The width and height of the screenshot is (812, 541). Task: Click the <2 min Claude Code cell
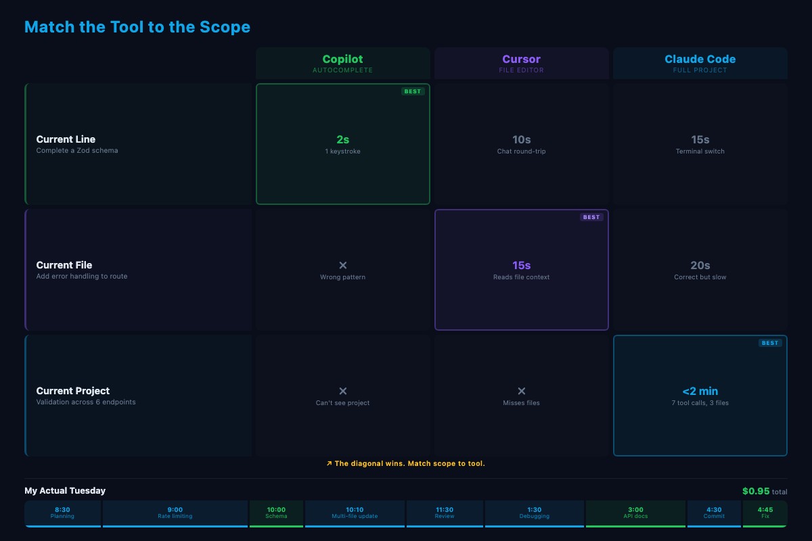700,396
